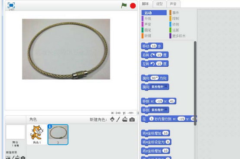
Task: Click the 15 value in 左转 block
Action: 159,64
